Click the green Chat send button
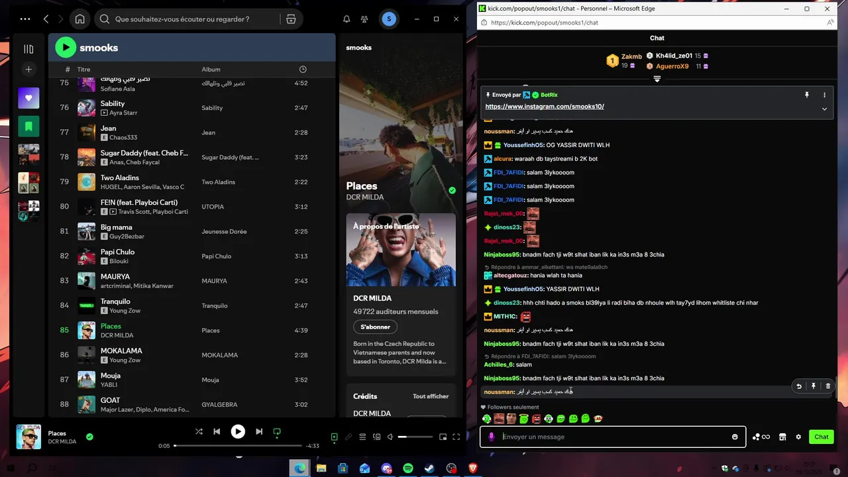Screen dimensions: 848x477 point(821,437)
